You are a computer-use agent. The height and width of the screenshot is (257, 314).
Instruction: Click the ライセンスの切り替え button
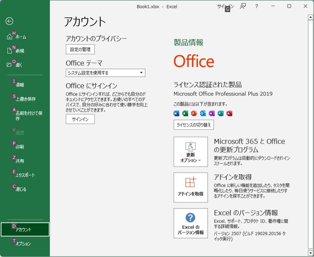[193, 125]
